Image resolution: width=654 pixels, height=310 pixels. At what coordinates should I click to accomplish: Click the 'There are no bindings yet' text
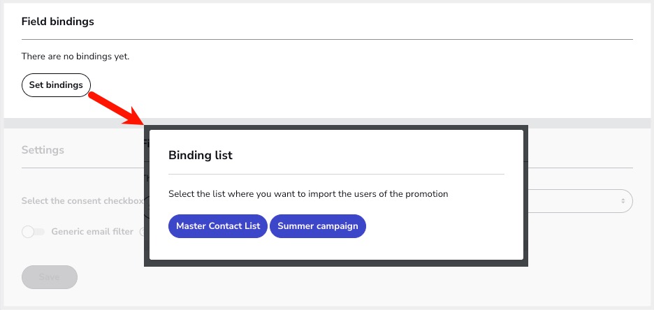(75, 56)
